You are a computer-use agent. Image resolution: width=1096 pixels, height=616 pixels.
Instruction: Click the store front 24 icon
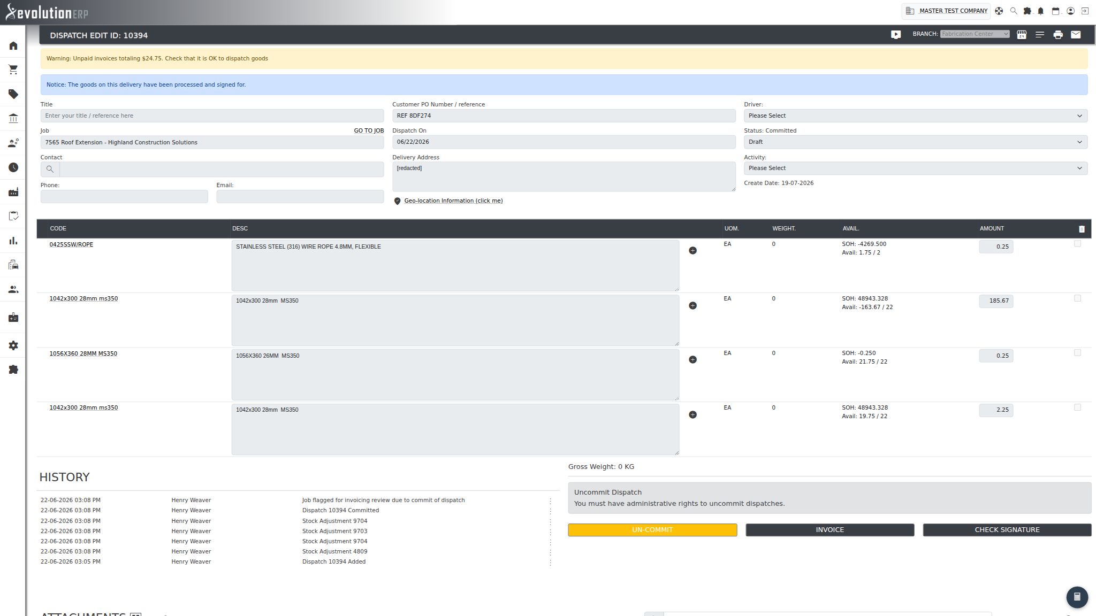pos(1022,35)
